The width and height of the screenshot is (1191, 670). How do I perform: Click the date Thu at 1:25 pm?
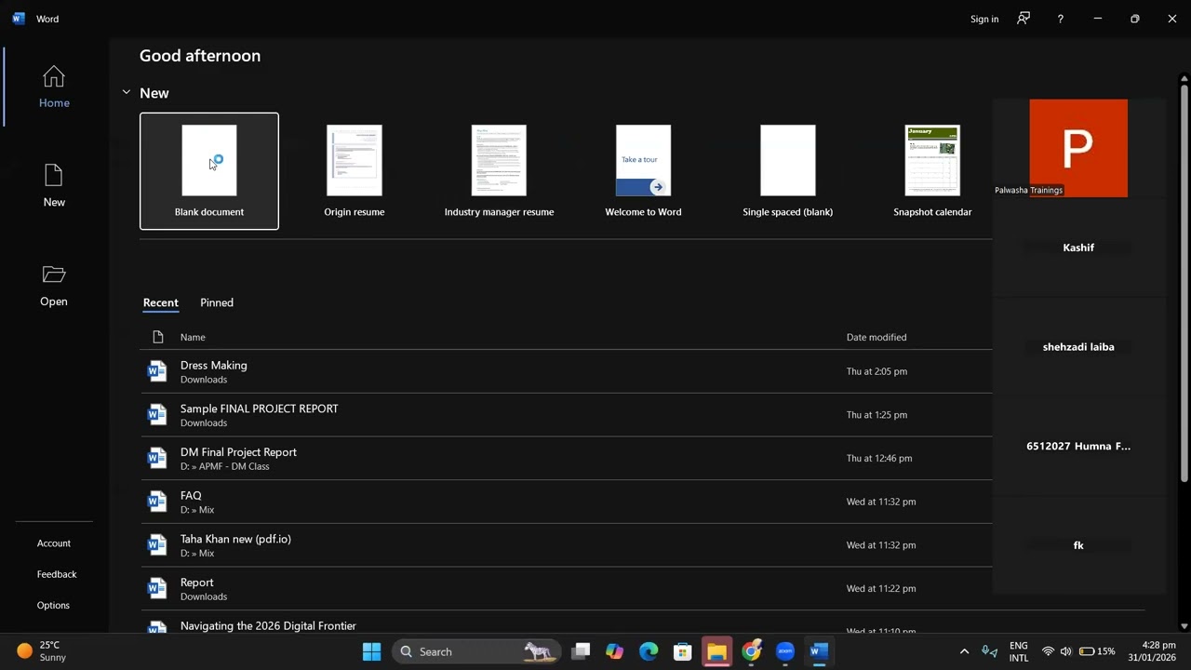(877, 415)
